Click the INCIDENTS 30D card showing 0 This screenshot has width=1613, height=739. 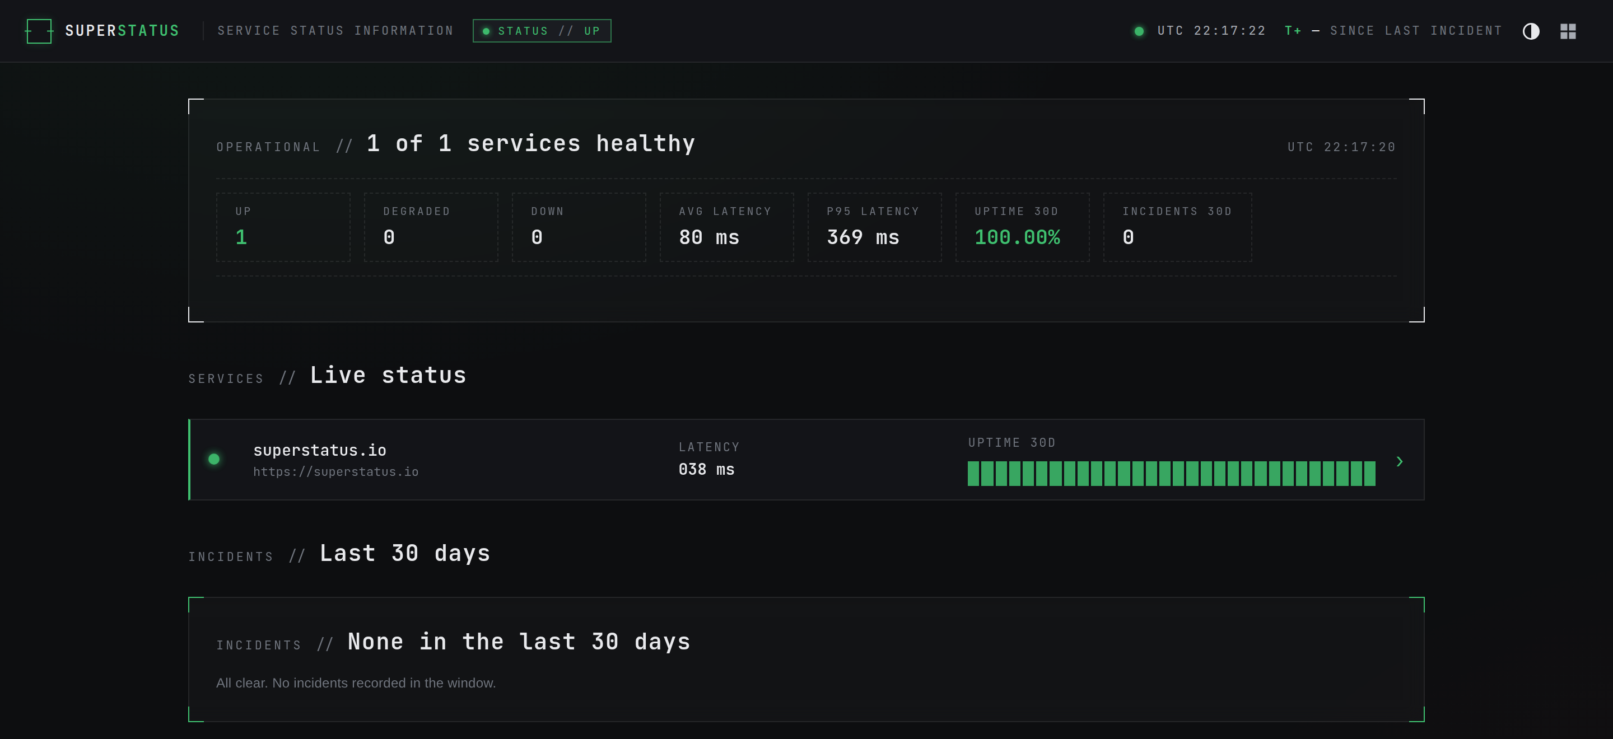coord(1177,227)
